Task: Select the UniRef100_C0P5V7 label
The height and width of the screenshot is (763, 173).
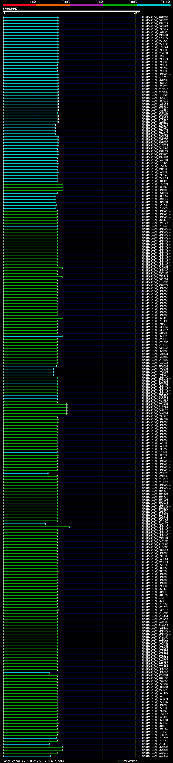Action: (x=155, y=86)
